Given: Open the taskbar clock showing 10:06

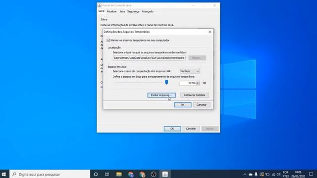Looking at the screenshot, I should pyautogui.click(x=298, y=174).
